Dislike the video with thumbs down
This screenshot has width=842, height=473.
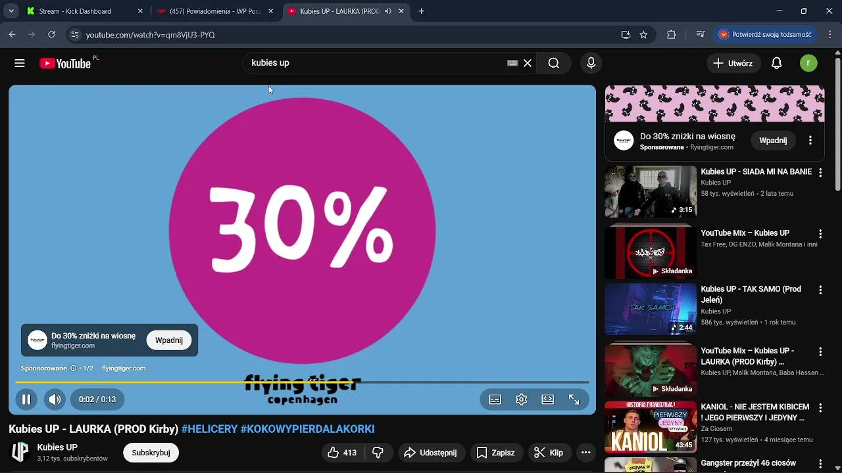coord(378,452)
